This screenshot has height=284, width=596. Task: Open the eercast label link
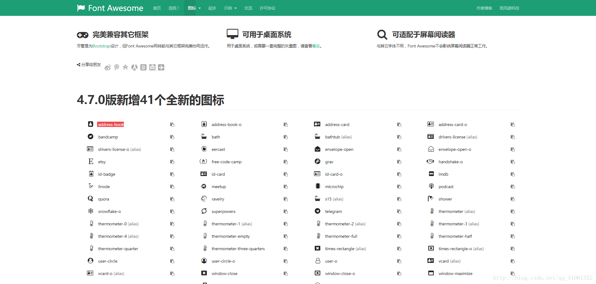point(218,149)
